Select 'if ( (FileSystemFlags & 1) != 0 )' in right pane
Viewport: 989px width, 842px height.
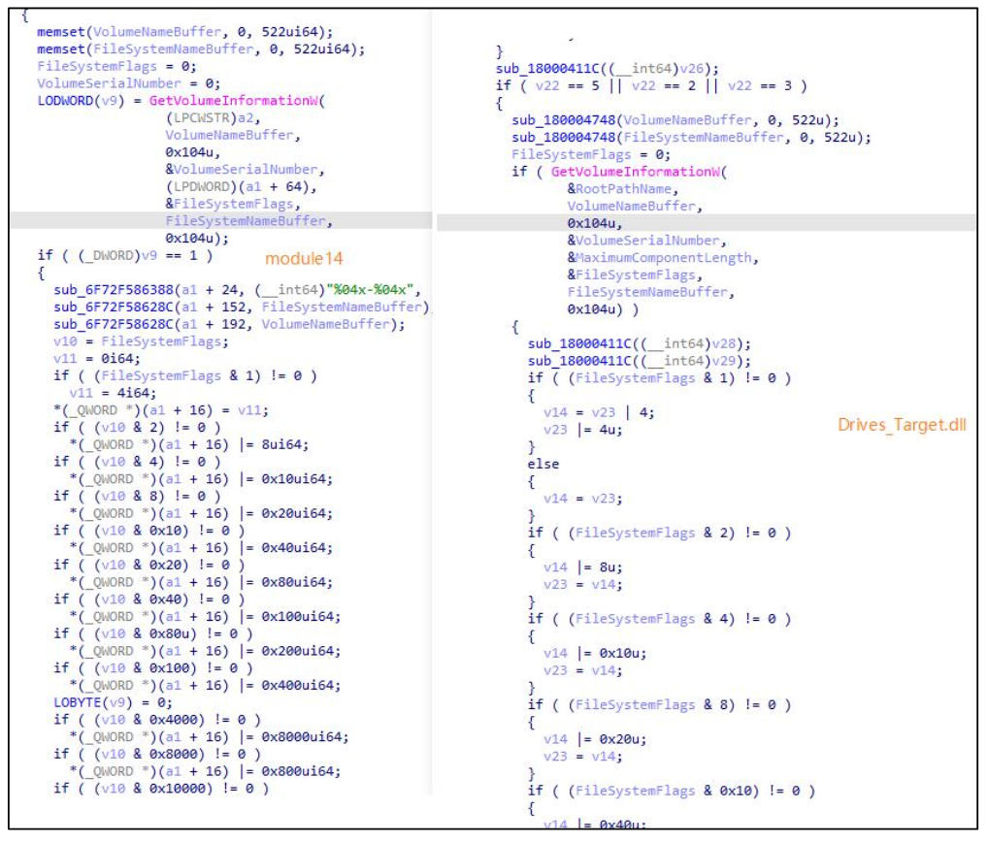[659, 378]
